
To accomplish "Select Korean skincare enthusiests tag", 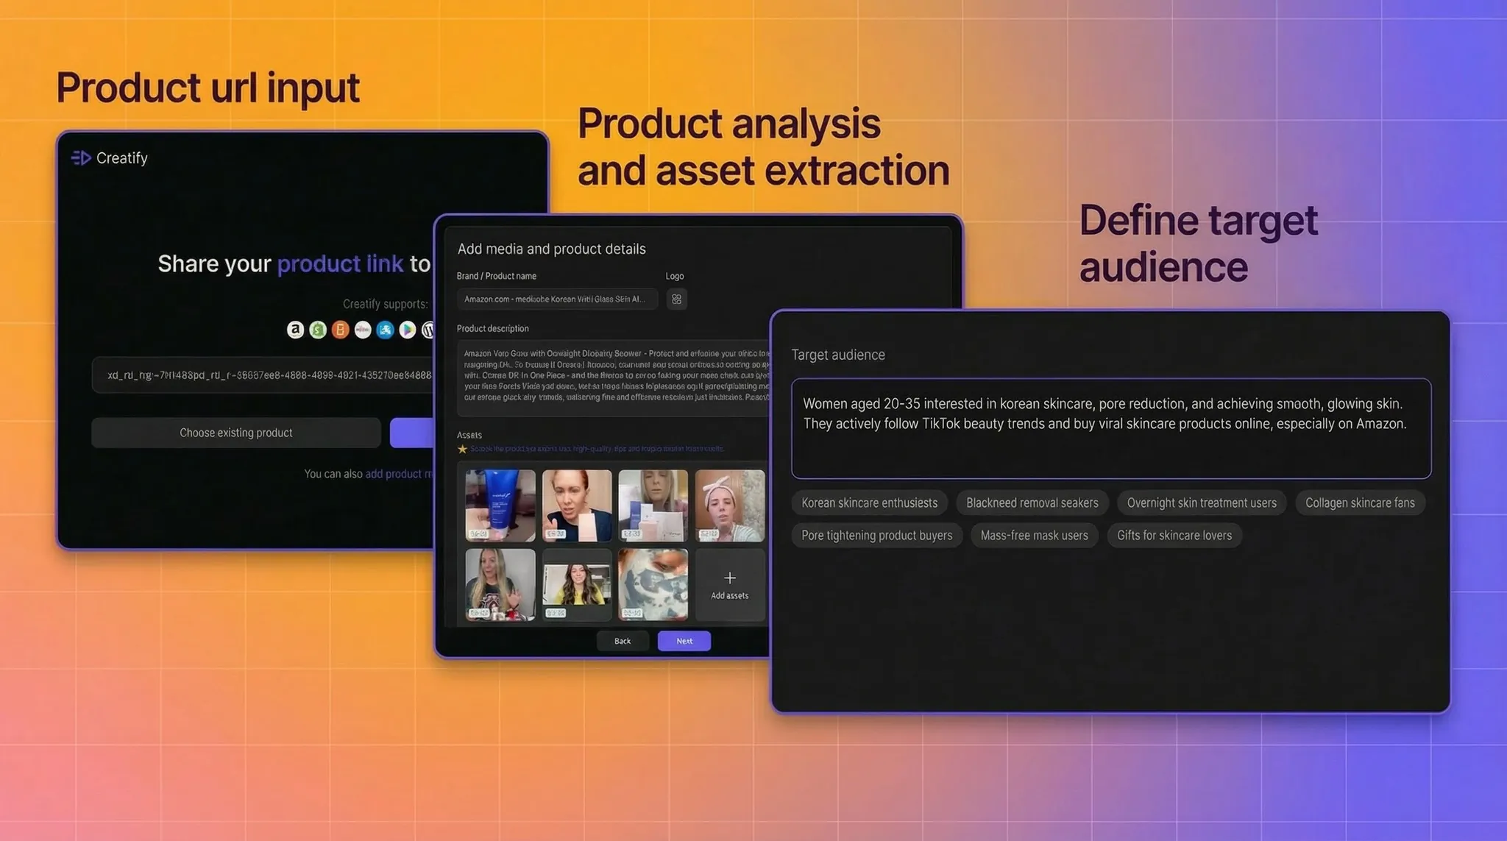I will [x=870, y=503].
